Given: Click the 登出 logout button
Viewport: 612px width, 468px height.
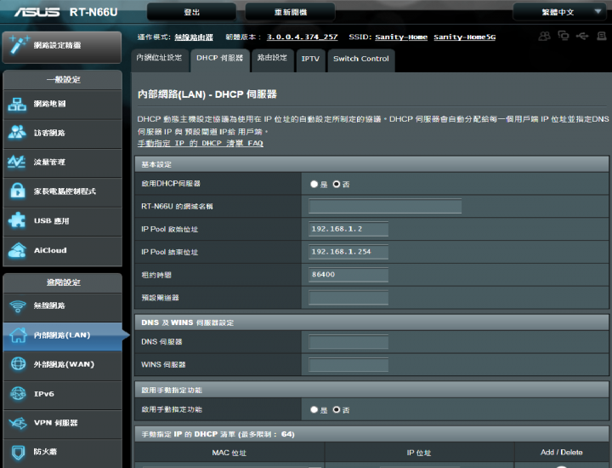Looking at the screenshot, I should point(191,12).
